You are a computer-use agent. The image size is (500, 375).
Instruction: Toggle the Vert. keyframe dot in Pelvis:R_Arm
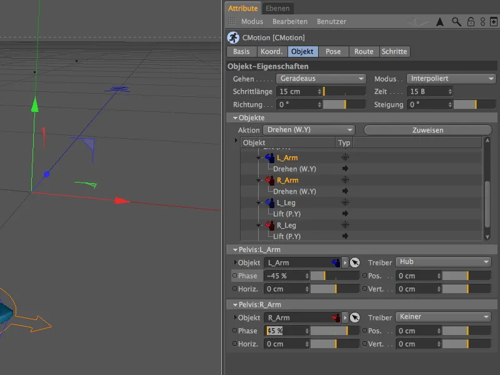365,343
